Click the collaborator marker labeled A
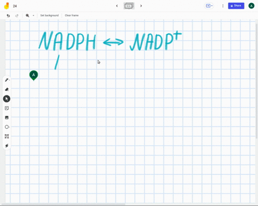This screenshot has width=258, height=206. tap(34, 75)
